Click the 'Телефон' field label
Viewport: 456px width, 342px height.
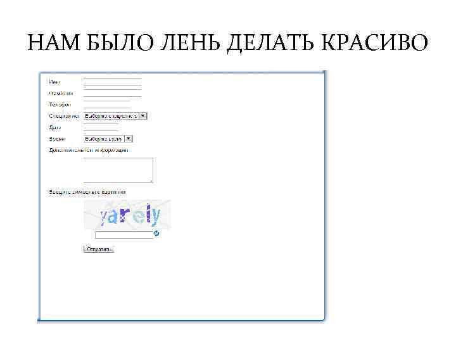click(60, 104)
